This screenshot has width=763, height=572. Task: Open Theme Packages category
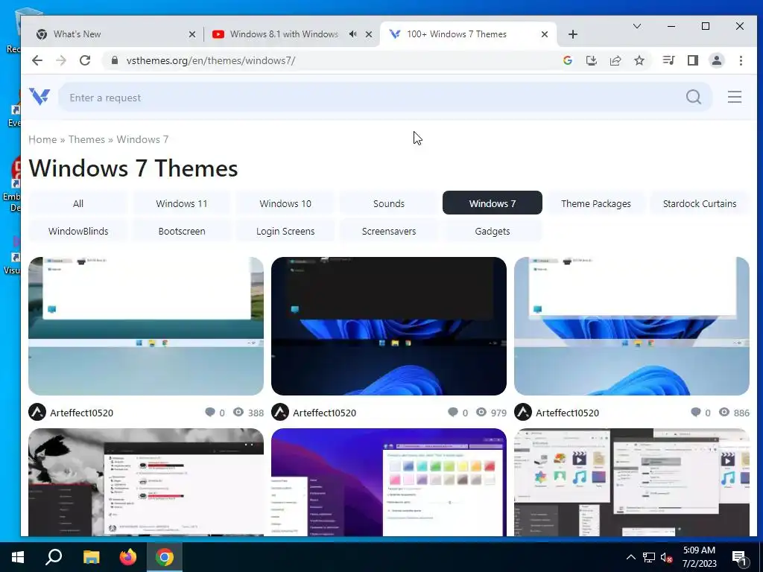pyautogui.click(x=596, y=203)
